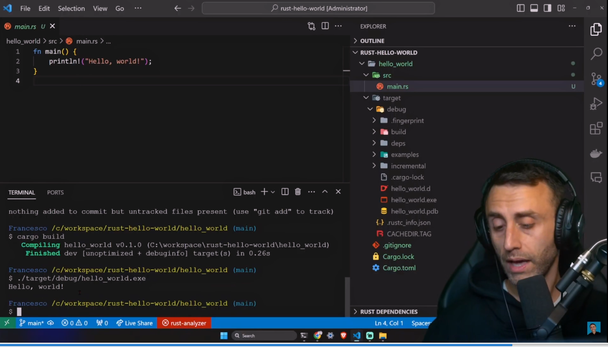Open the Selection menu

71,8
